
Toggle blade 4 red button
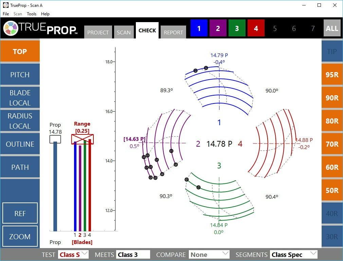point(256,29)
